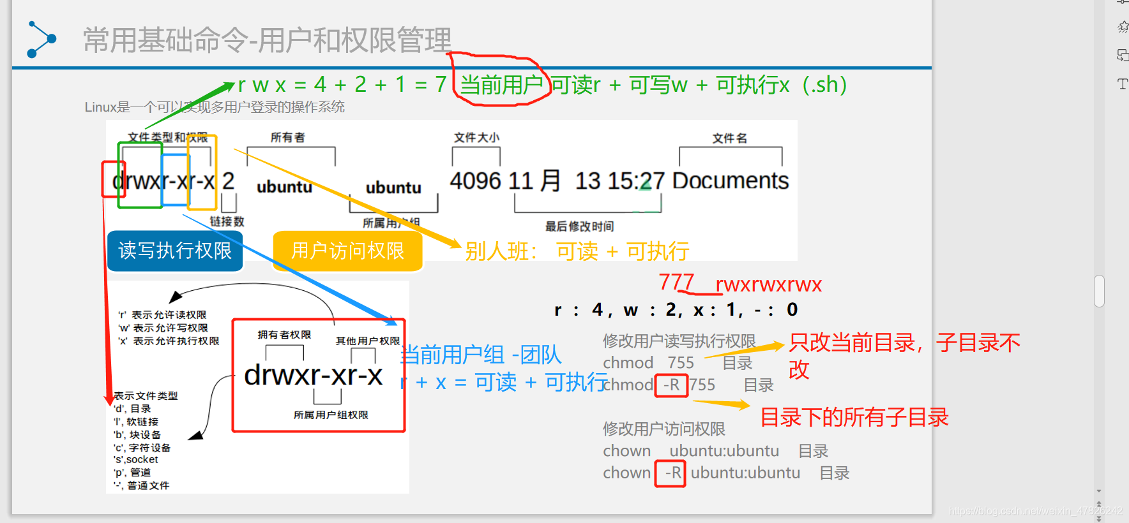The image size is (1129, 523).
Task: Click the label 所有者
Action: 287,137
